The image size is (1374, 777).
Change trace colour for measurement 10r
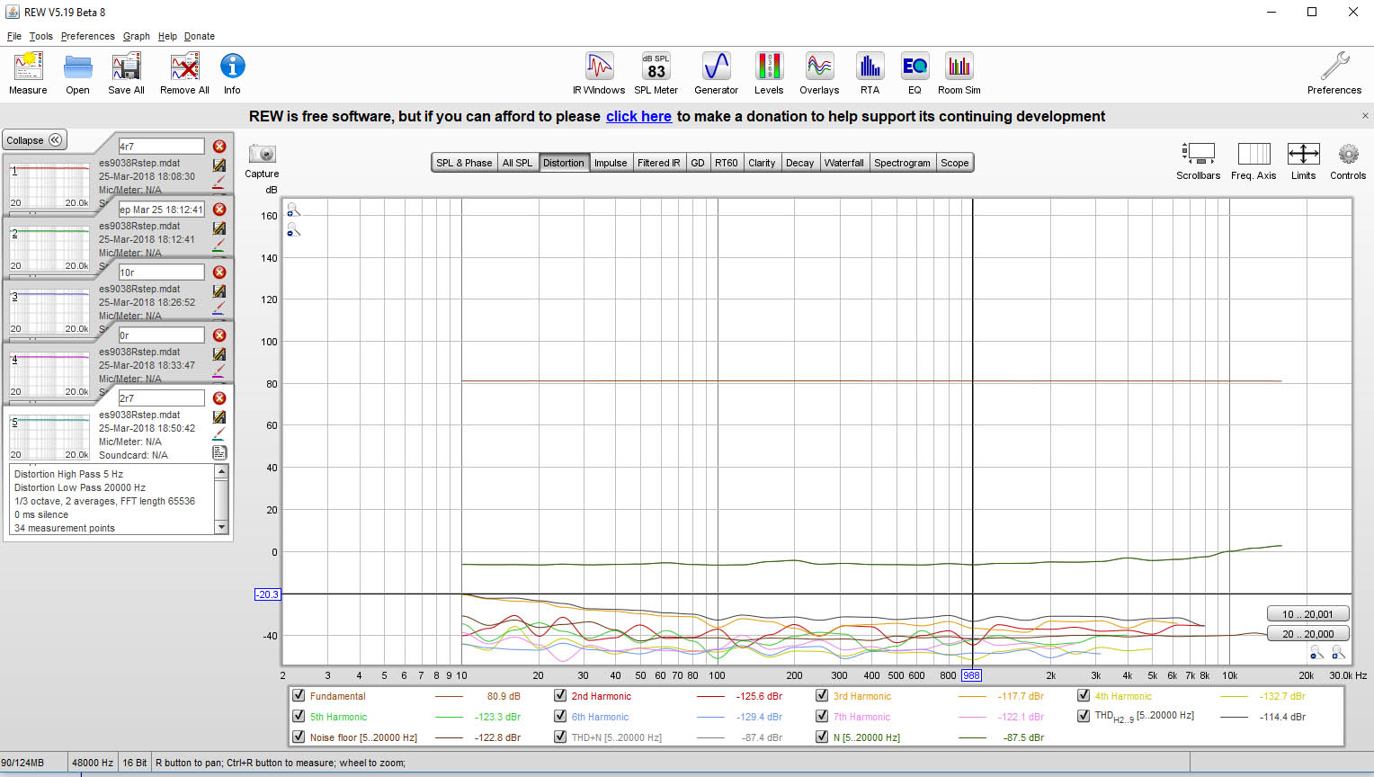(219, 308)
